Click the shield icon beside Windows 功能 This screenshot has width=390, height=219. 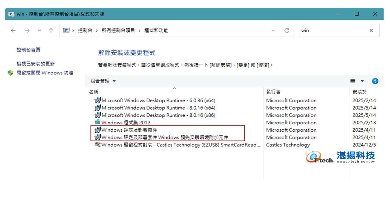click(x=11, y=73)
